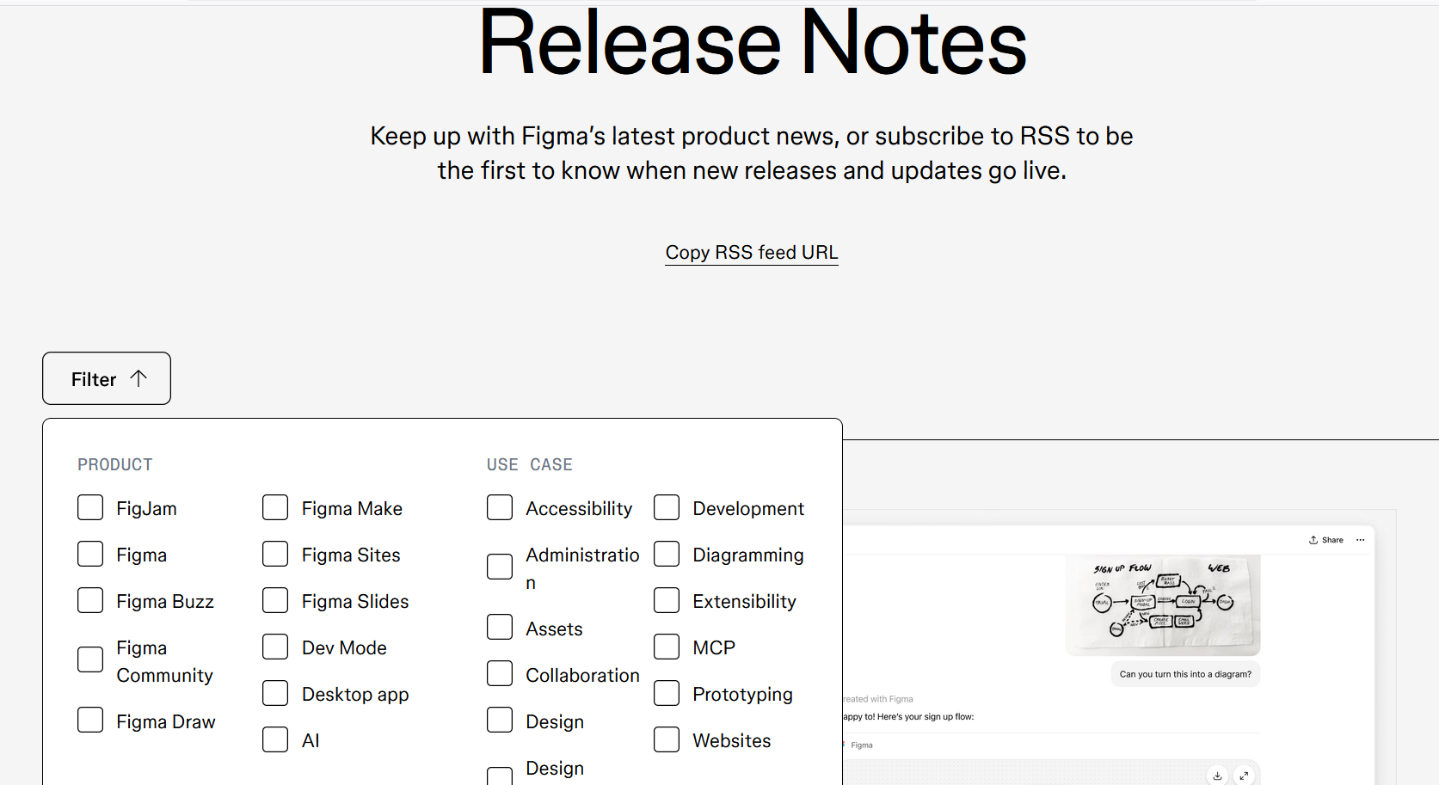Open the three-dots more options menu
The image size is (1439, 785).
[1360, 540]
